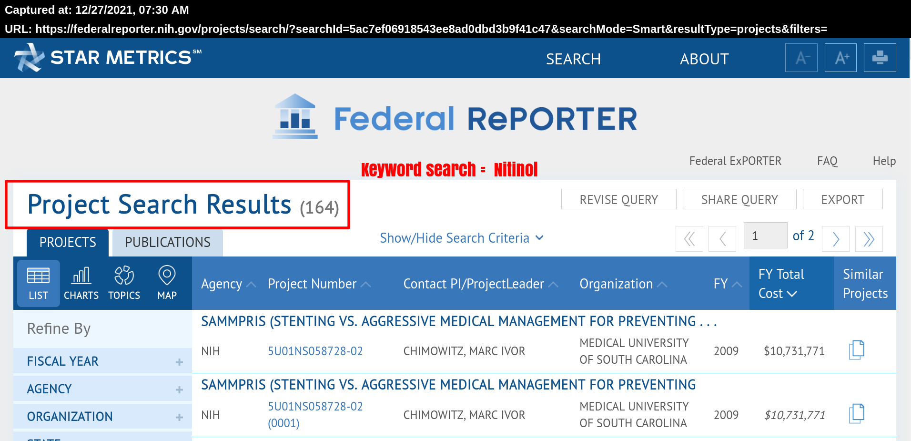Image resolution: width=911 pixels, height=441 pixels.
Task: Sort results by Organization column
Action: pos(623,284)
